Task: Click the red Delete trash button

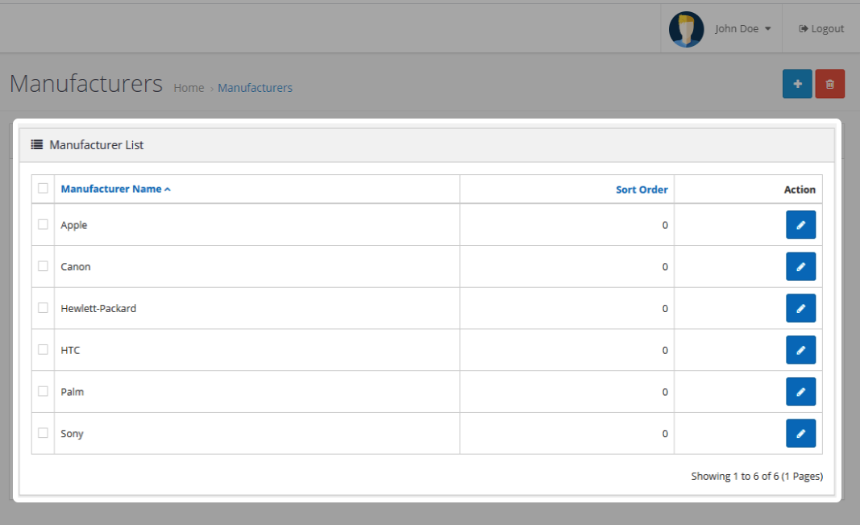Action: [829, 84]
